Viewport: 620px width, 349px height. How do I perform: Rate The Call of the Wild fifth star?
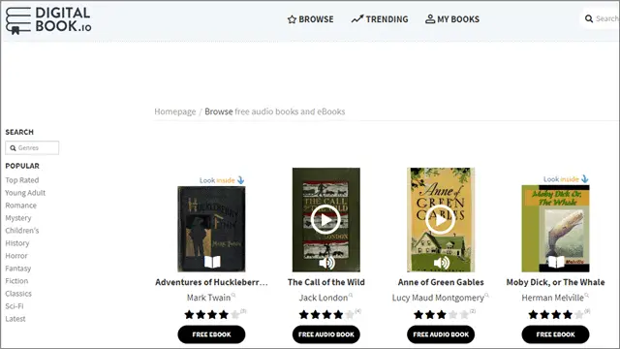click(350, 314)
